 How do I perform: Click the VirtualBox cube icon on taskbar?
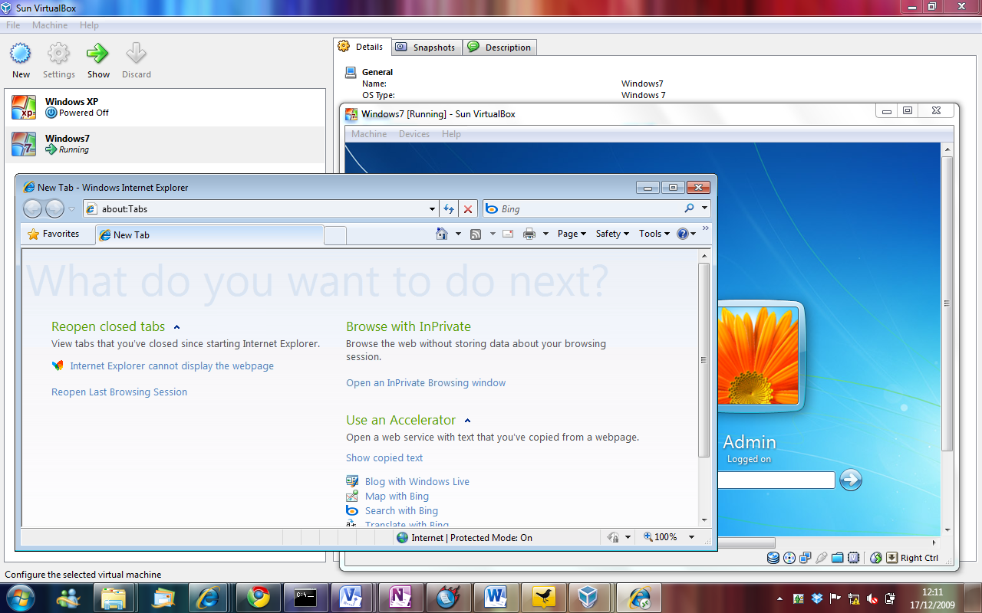coord(588,597)
